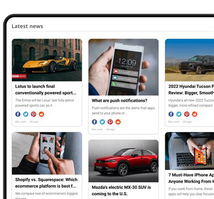Click the red Mazda SUV thumbnail
The image size is (214, 199).
[123, 161]
